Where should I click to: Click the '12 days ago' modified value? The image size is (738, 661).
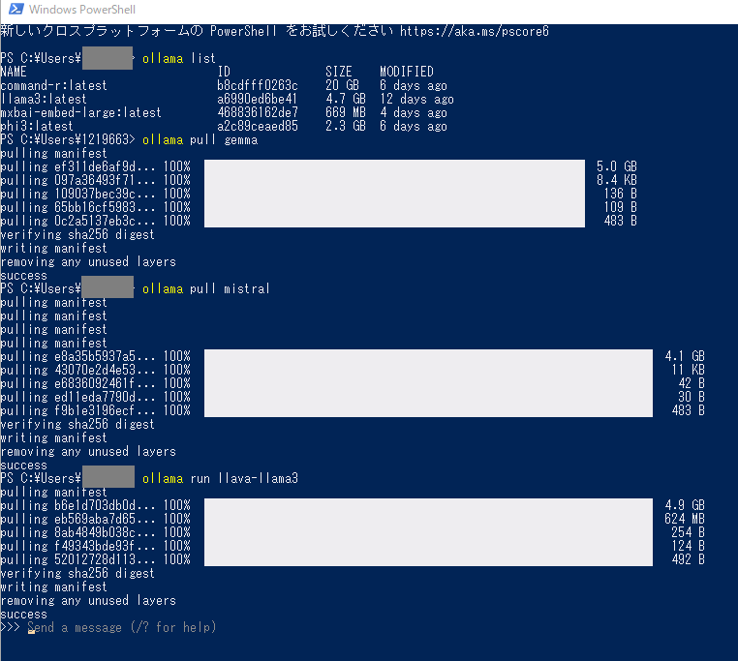pyautogui.click(x=417, y=100)
